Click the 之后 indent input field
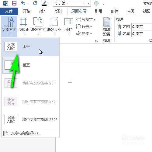Screen dimensions: 152x152 coord(142,33)
